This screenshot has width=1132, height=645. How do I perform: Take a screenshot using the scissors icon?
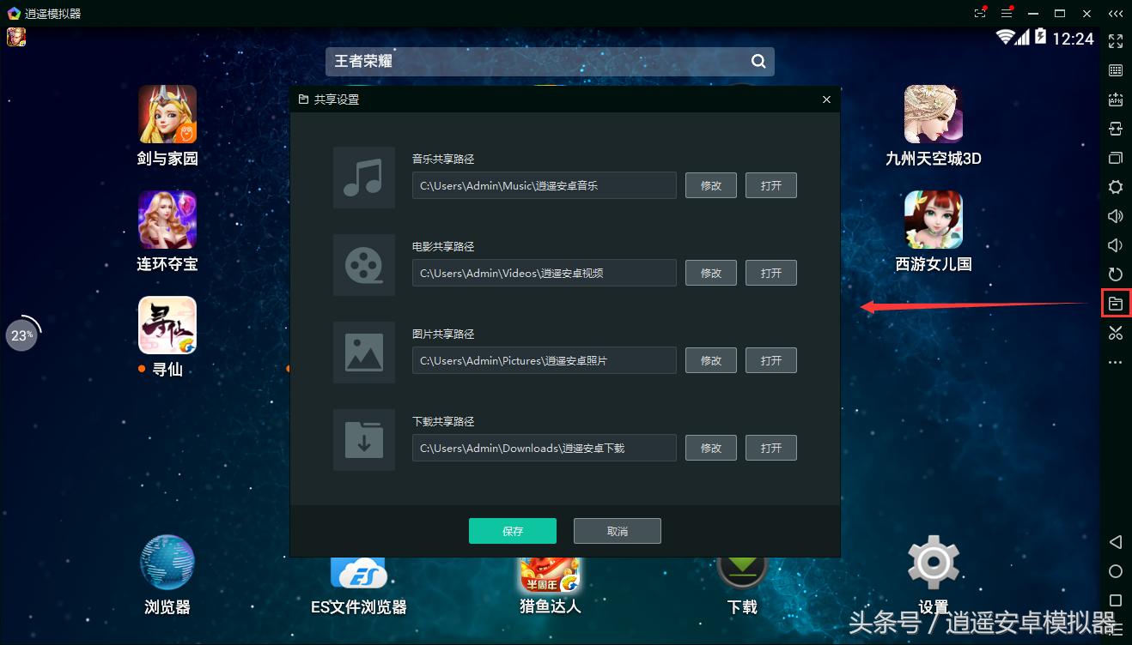[1115, 332]
